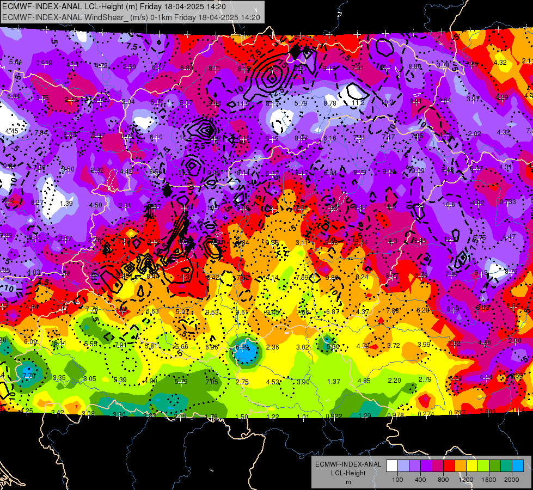Click map value '0.978' at bottom edge
533x490 pixels.
pyautogui.click(x=395, y=415)
